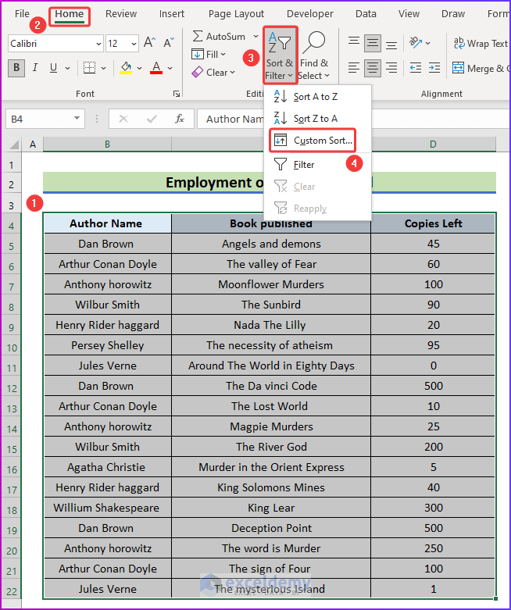Toggle Middle Align
The image size is (511, 610).
coord(373,43)
